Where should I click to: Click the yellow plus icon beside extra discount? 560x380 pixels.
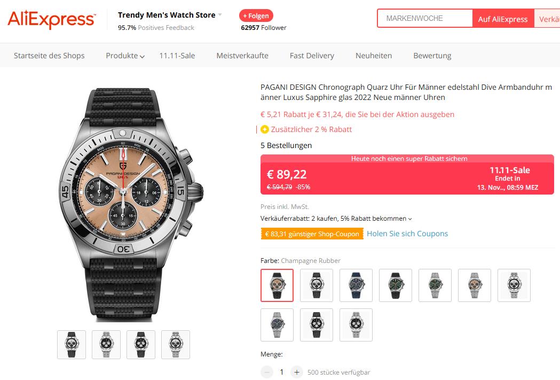[x=265, y=129]
